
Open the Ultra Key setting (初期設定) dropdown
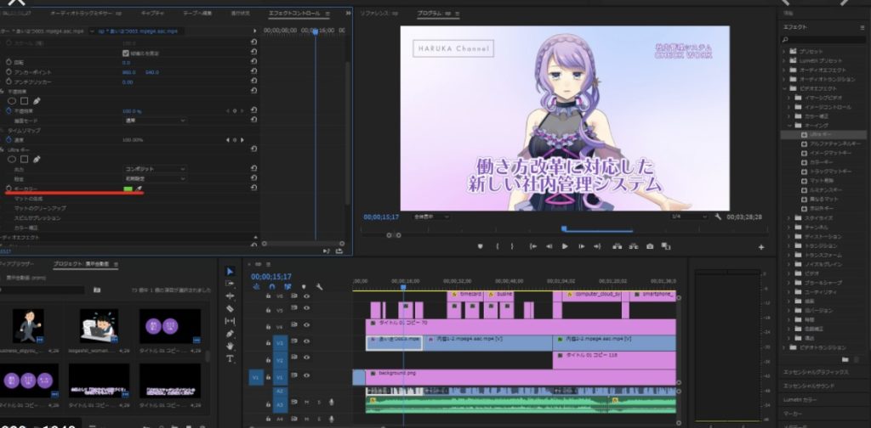click(x=155, y=178)
